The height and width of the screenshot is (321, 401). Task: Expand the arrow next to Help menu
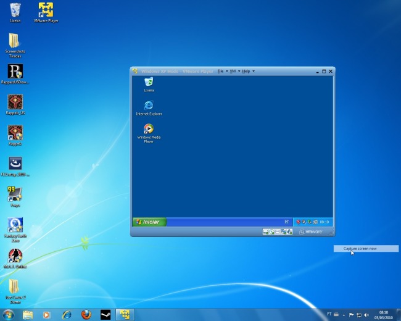254,71
